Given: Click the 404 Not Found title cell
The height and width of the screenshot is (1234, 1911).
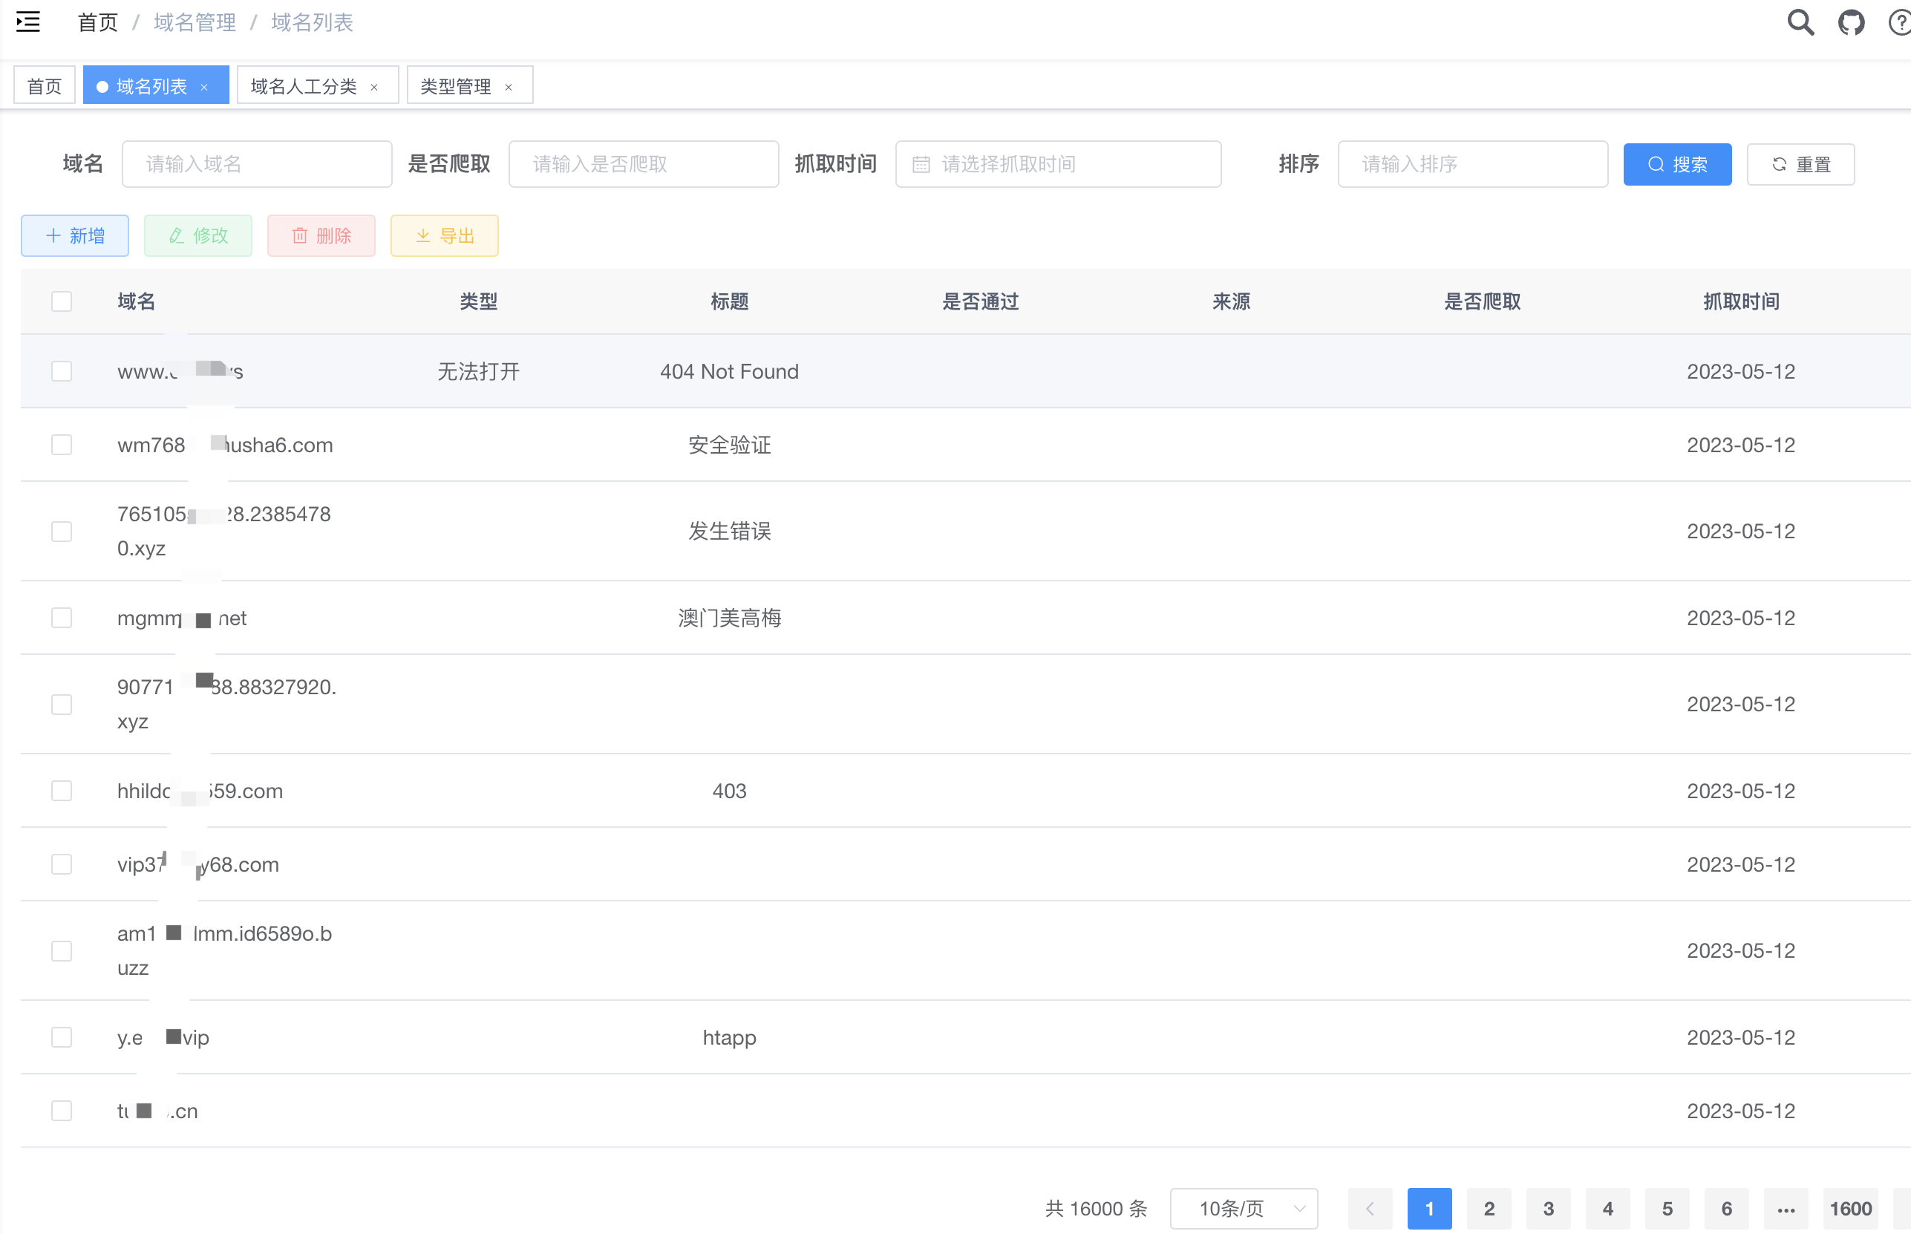Looking at the screenshot, I should tap(729, 371).
